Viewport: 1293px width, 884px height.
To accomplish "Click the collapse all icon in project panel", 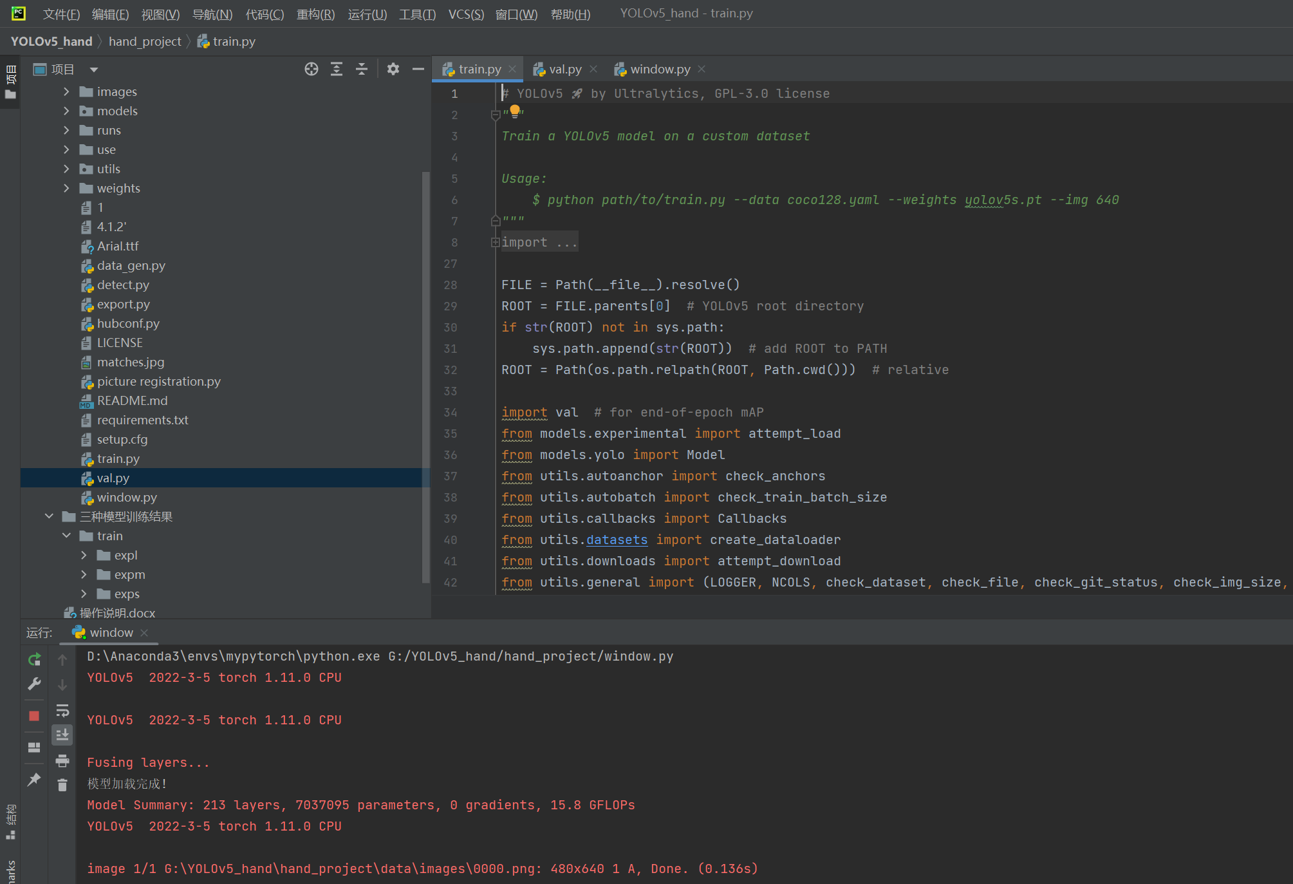I will click(x=362, y=69).
